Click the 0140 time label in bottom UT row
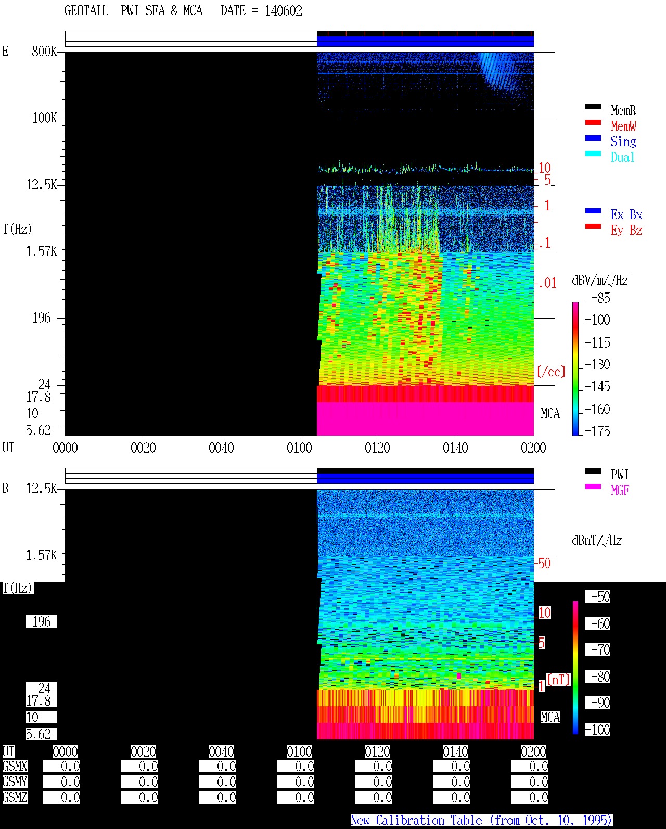Viewport: 666px width, 829px height. click(455, 751)
